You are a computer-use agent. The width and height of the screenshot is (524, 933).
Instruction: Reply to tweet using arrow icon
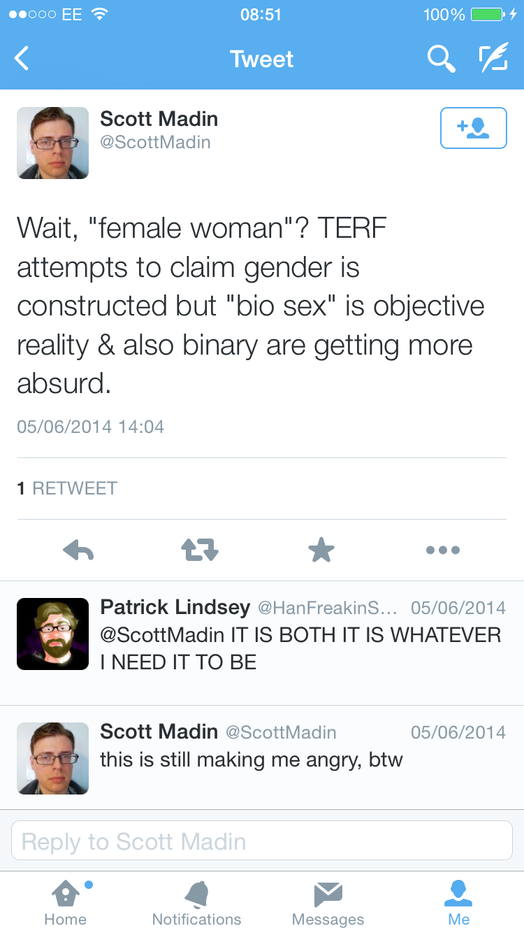click(x=78, y=550)
